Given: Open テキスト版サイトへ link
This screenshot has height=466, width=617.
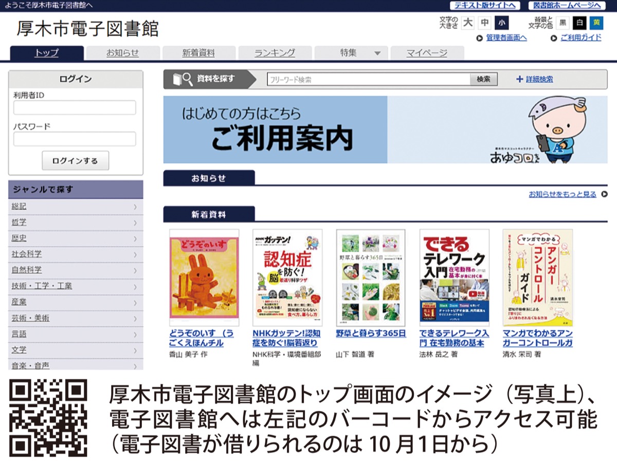Looking at the screenshot, I should 484,5.
